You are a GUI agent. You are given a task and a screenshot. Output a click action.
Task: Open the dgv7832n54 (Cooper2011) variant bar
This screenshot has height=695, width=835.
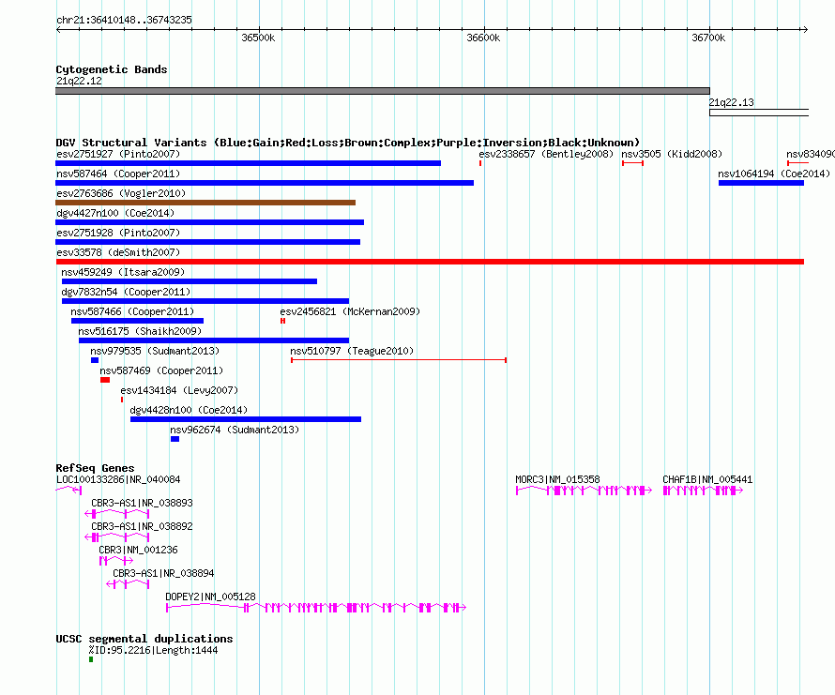[205, 301]
